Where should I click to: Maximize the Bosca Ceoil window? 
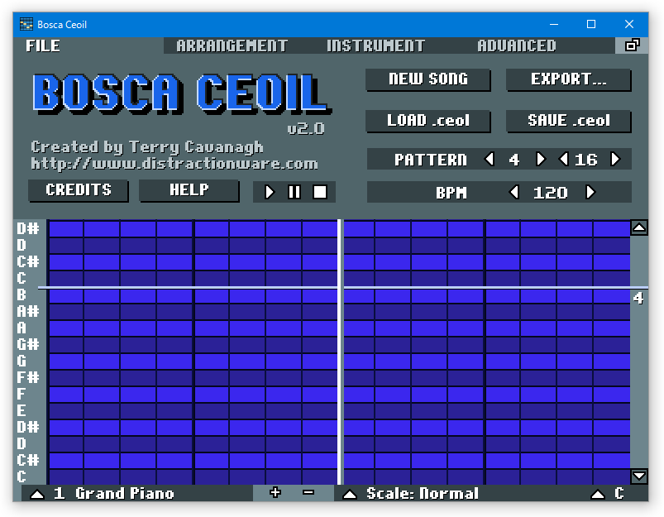point(591,24)
